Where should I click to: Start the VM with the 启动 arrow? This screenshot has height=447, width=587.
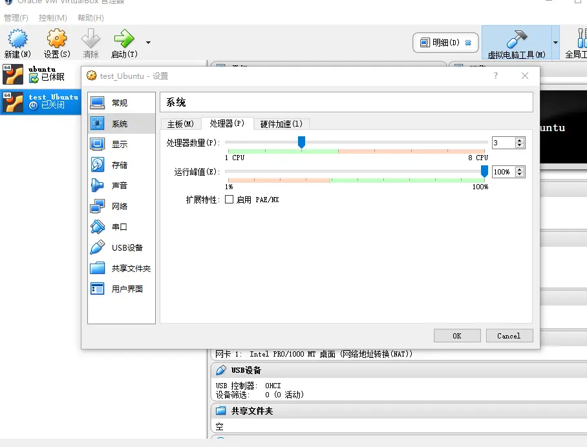[x=124, y=39]
